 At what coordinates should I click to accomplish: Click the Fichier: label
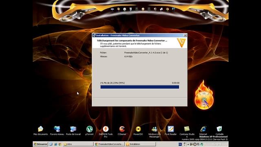pyautogui.click(x=103, y=53)
